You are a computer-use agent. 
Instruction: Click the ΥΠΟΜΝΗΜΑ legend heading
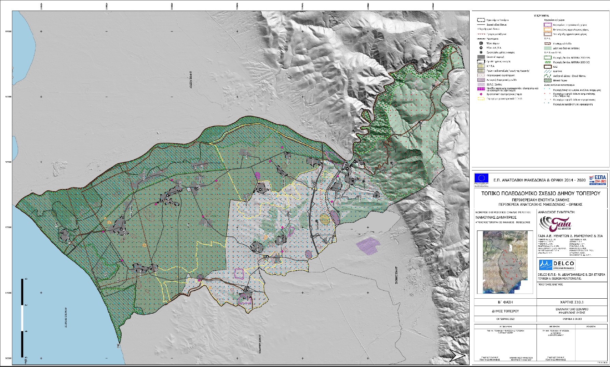(x=541, y=16)
